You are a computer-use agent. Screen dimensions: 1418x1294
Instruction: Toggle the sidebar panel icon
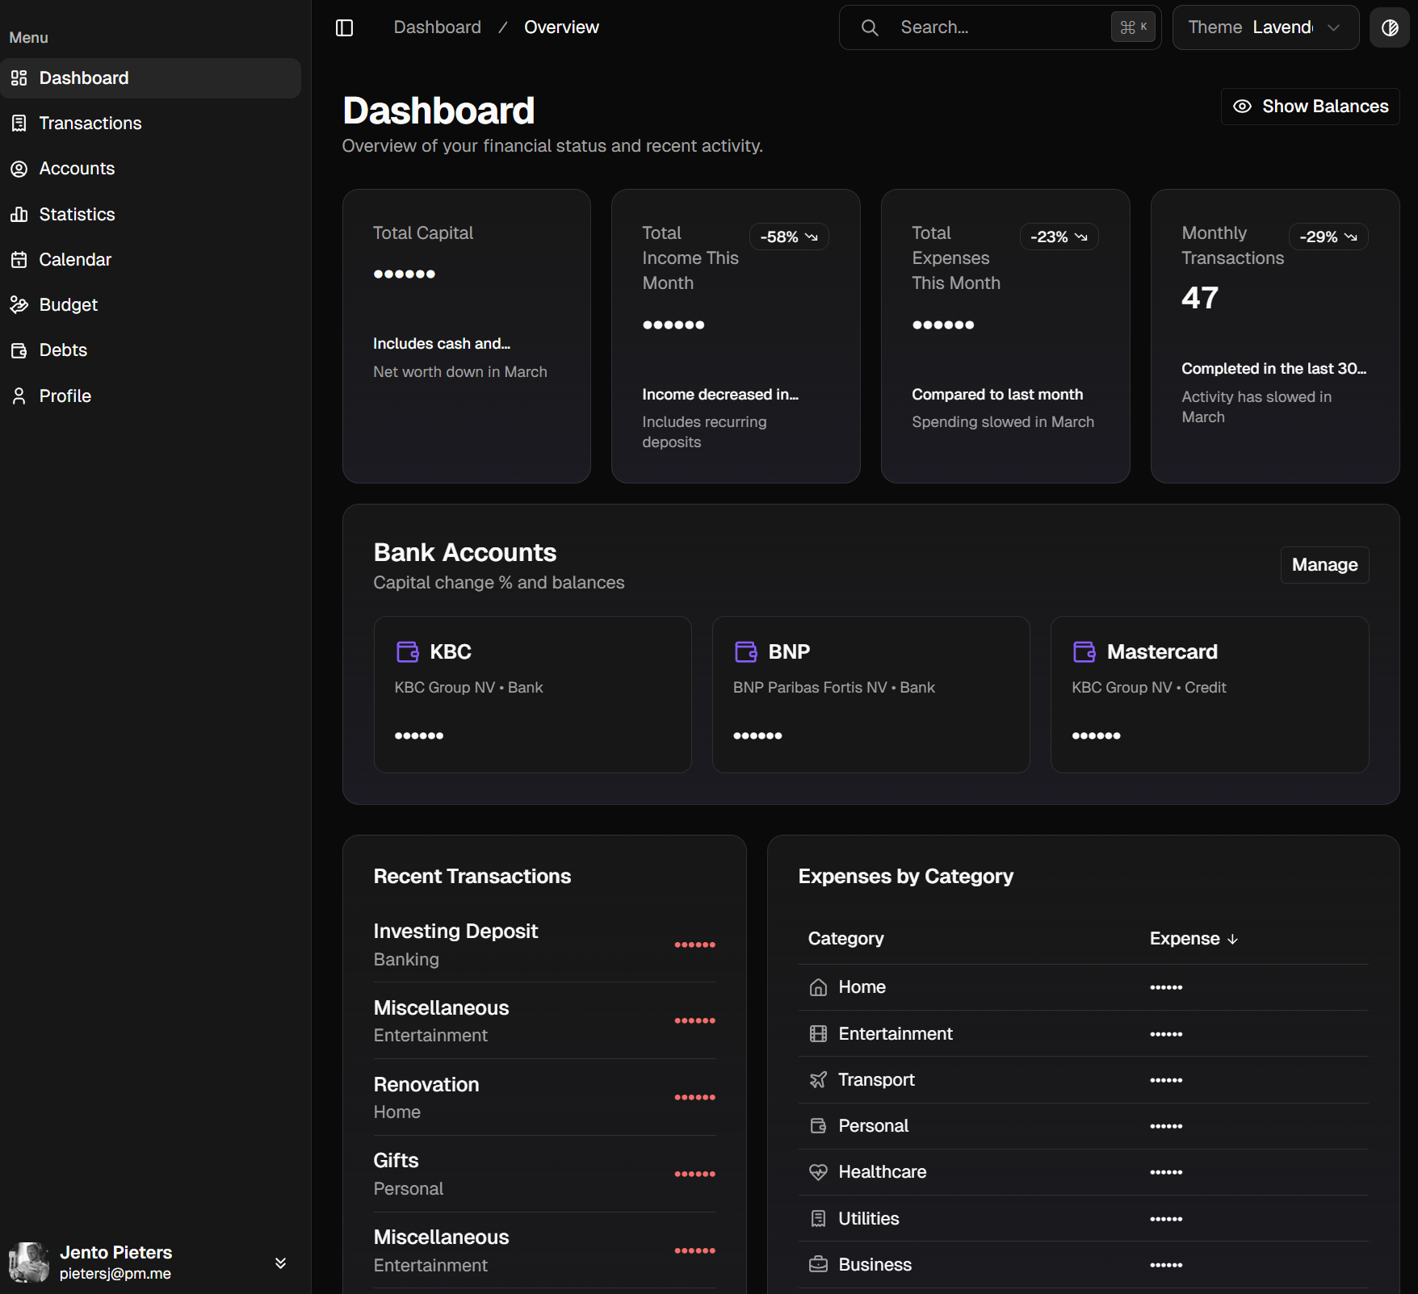[x=344, y=27]
